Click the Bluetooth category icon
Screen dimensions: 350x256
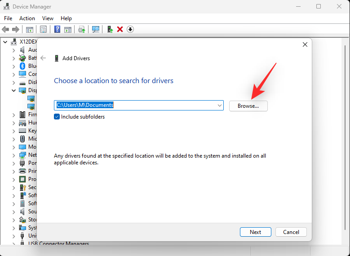tap(22, 66)
